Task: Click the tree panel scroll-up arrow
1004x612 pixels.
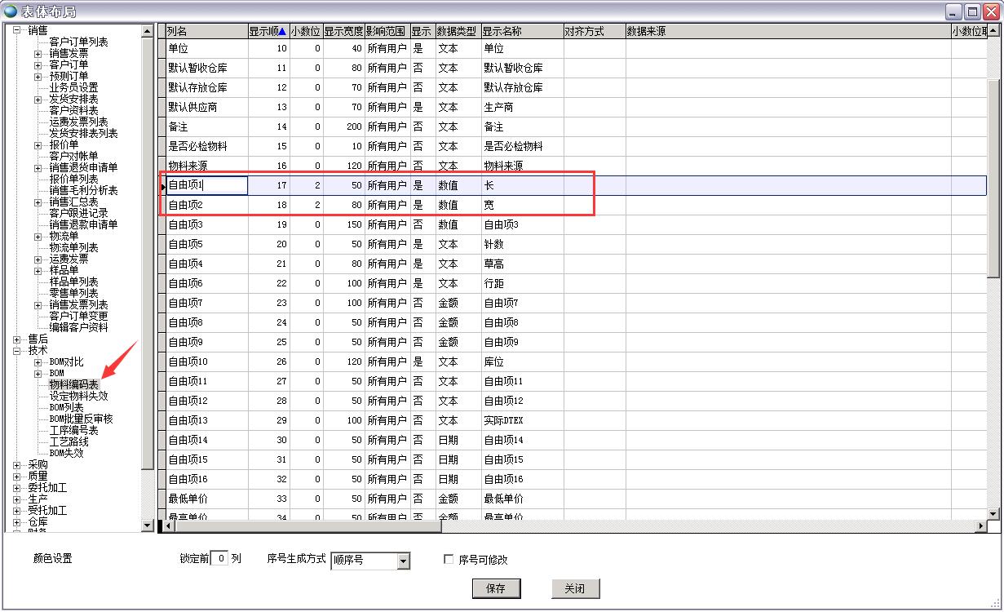Action: click(148, 32)
